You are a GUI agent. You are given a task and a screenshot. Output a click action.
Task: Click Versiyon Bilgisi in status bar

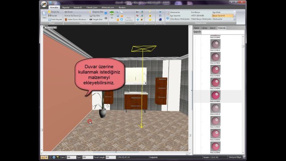(x=235, y=157)
